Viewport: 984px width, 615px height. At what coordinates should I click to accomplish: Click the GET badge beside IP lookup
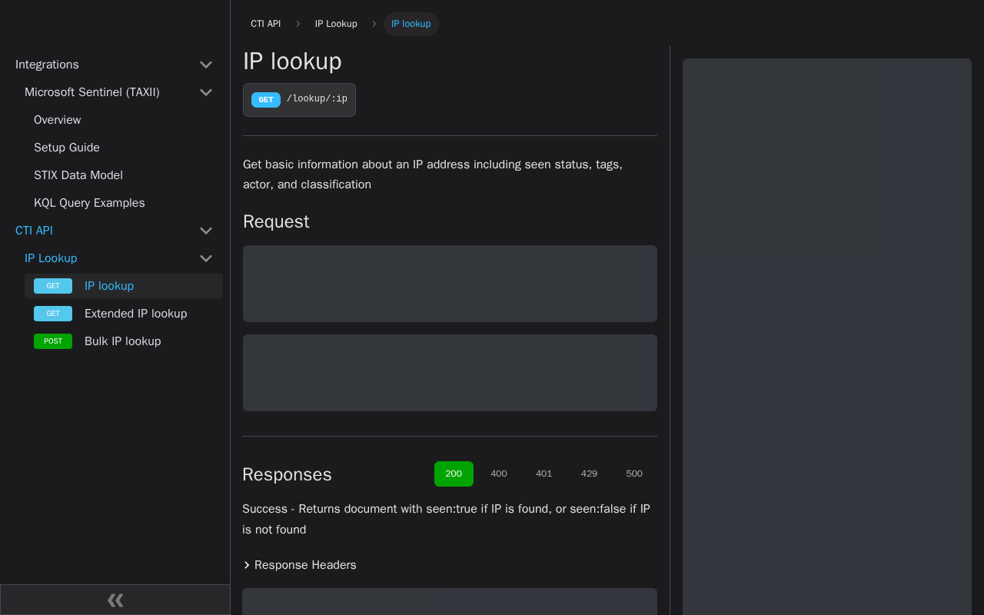[x=53, y=286]
